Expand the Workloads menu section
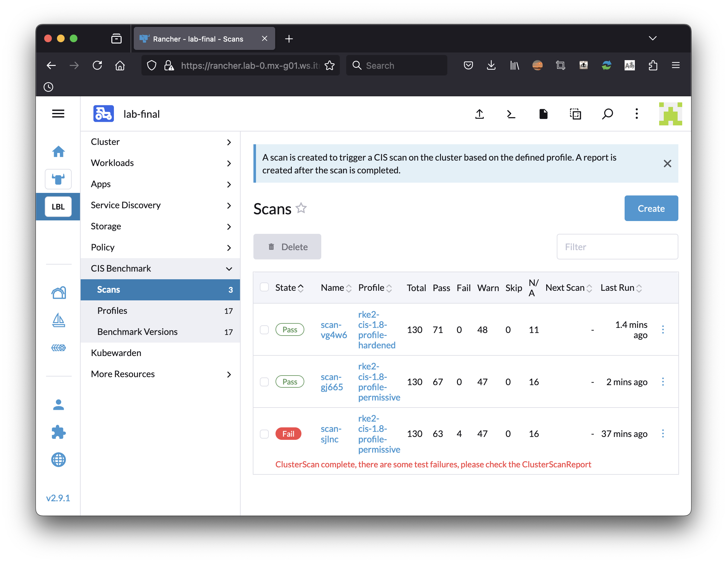Viewport: 727px width, 563px height. click(160, 163)
